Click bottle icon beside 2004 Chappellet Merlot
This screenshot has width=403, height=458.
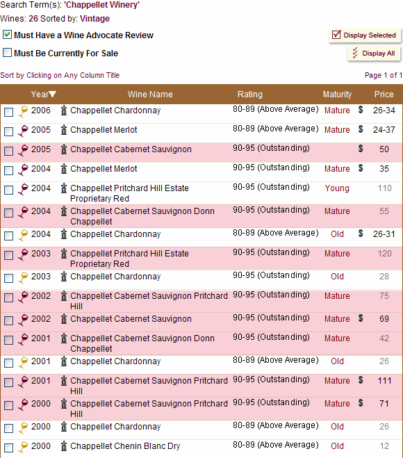(64, 169)
